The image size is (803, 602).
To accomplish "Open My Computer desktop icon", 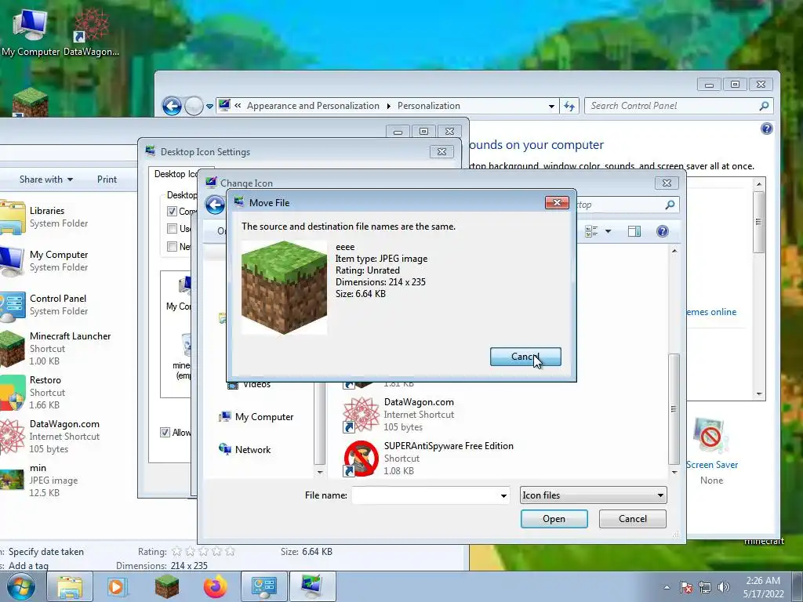I will coord(31,31).
